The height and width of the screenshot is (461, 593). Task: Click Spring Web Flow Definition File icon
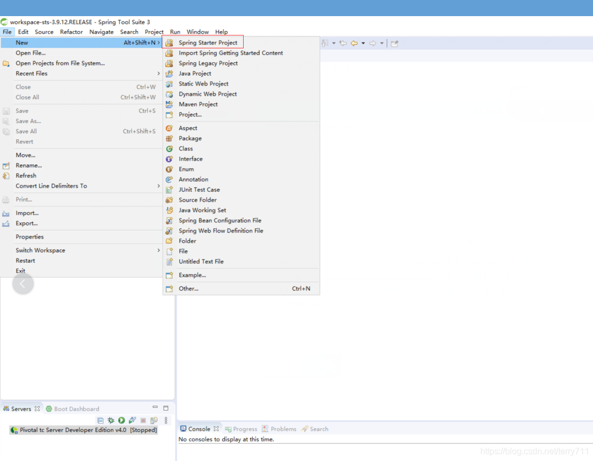click(x=170, y=230)
